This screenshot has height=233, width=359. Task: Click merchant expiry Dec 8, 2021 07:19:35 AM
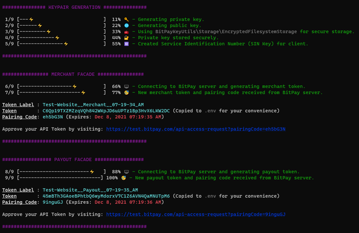(x=128, y=117)
